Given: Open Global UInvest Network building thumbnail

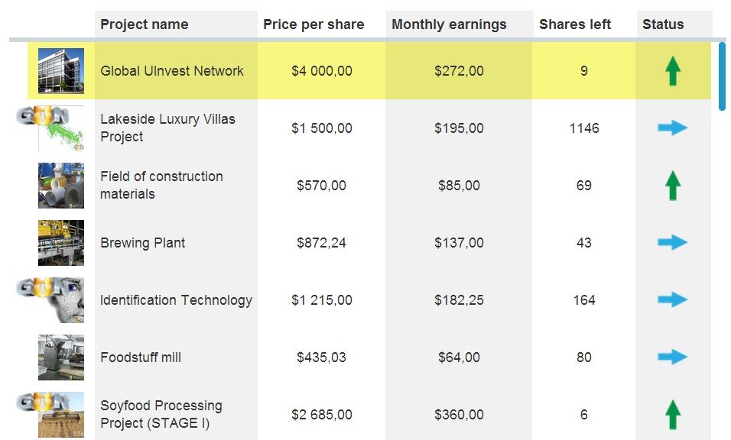Looking at the screenshot, I should tap(61, 71).
